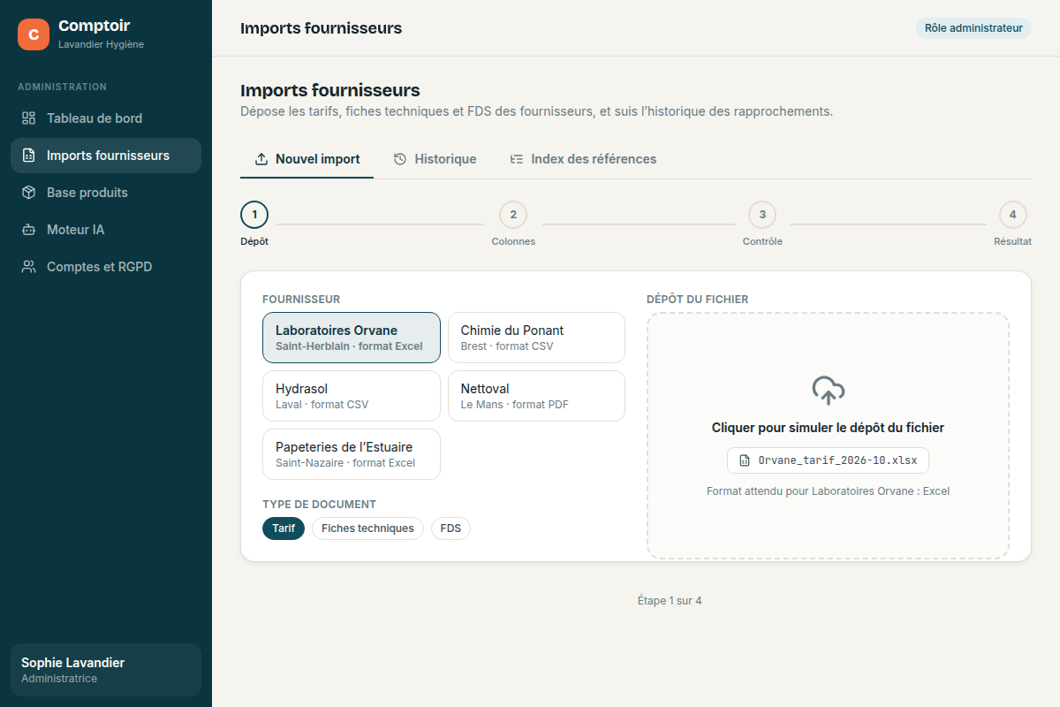Open the Moteur IA section
Screen dimensions: 1060x707
point(106,230)
